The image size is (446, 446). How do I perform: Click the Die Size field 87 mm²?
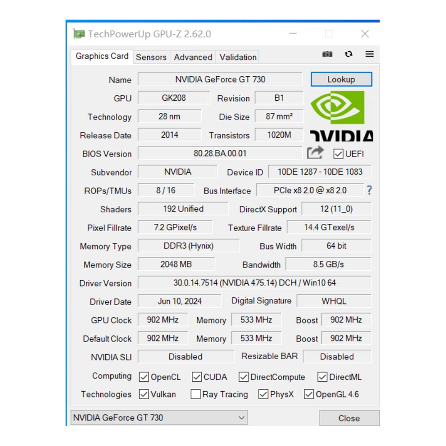[279, 116]
